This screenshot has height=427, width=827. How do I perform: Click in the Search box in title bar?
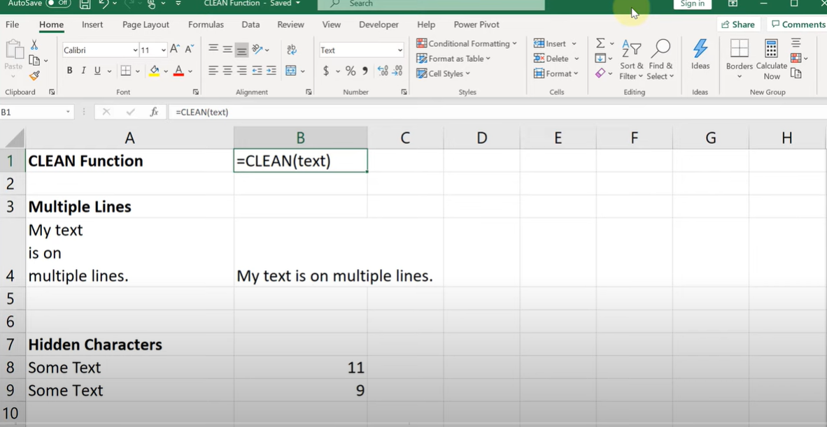pyautogui.click(x=431, y=4)
